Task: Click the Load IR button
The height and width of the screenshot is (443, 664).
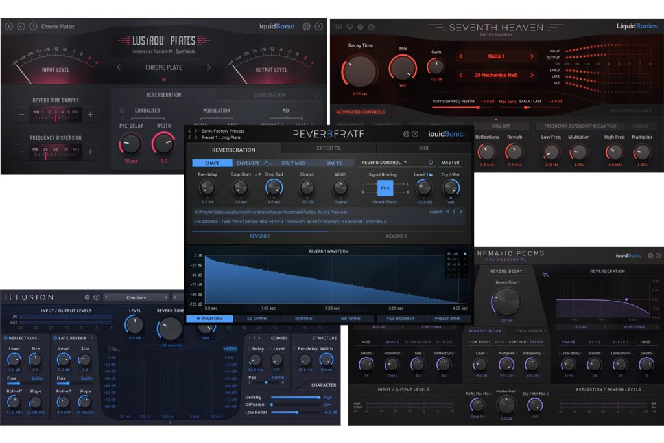Action: [x=435, y=212]
